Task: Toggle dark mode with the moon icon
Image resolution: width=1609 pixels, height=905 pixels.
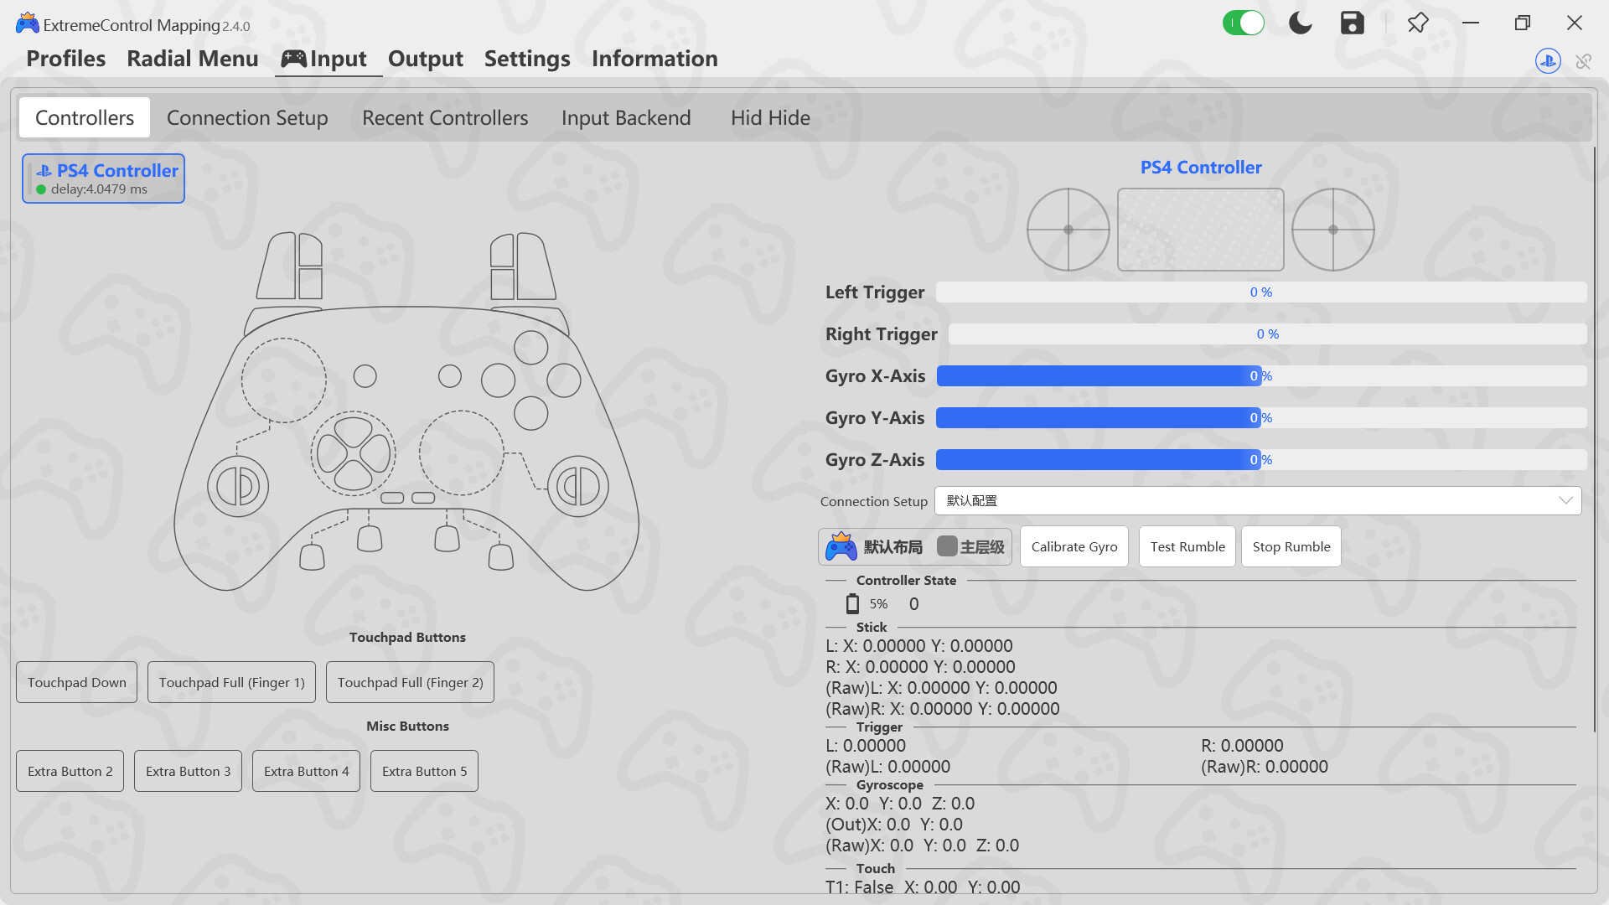Action: (1300, 23)
